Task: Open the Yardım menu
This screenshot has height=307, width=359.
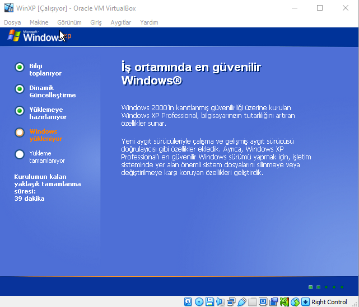Action: pos(149,22)
